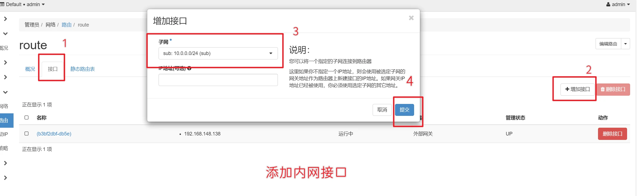Check the box for row b3bf2dbf-db5e
The image size is (637, 196).
27,134
